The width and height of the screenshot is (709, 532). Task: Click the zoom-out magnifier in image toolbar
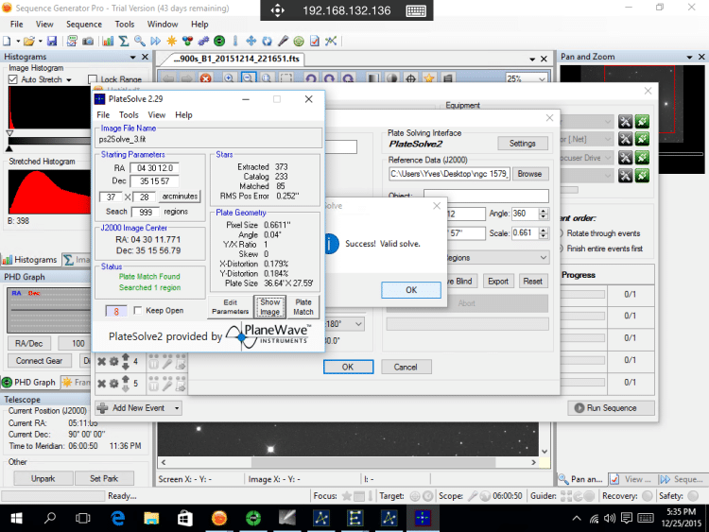(x=248, y=78)
